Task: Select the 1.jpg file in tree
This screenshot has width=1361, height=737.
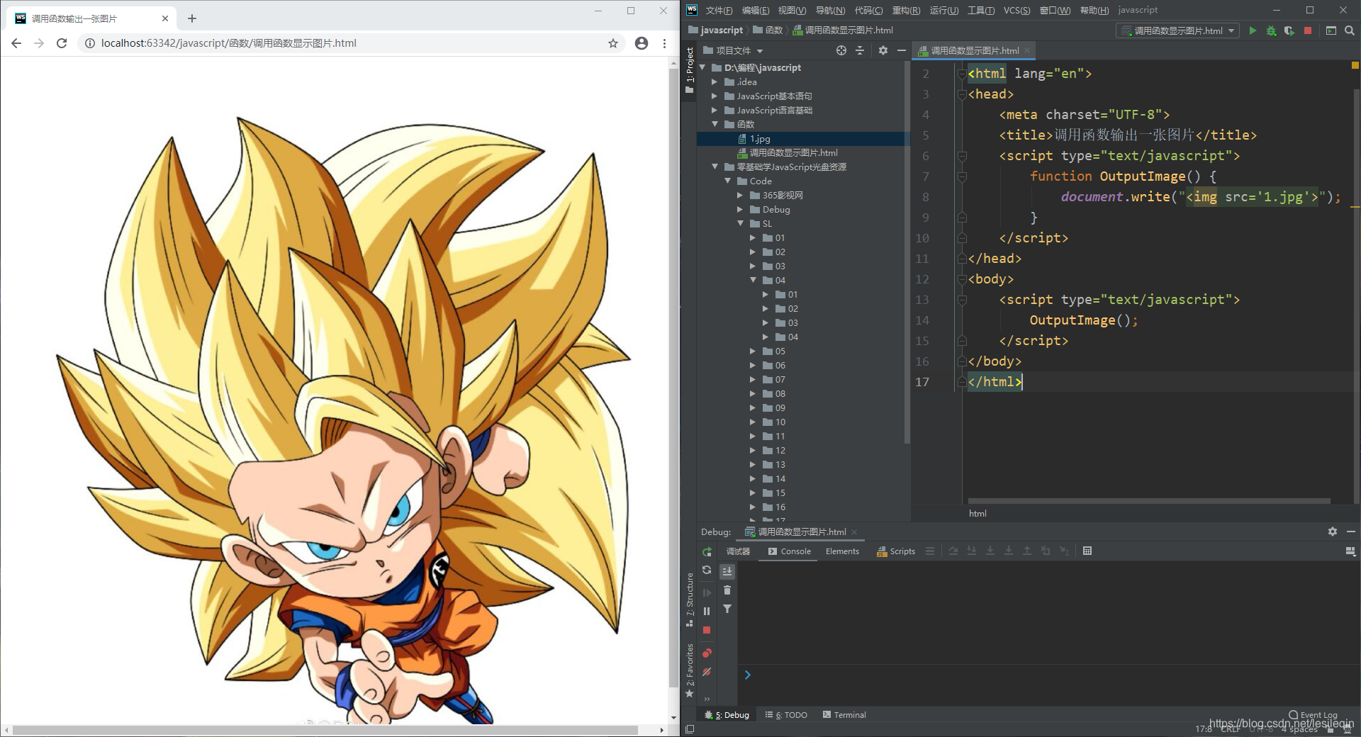Action: pyautogui.click(x=760, y=139)
